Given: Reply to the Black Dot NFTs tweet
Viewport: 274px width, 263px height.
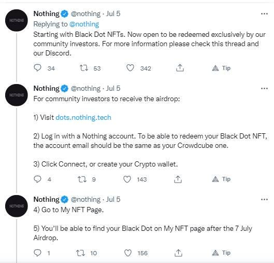Looking at the screenshot, I should (x=37, y=68).
